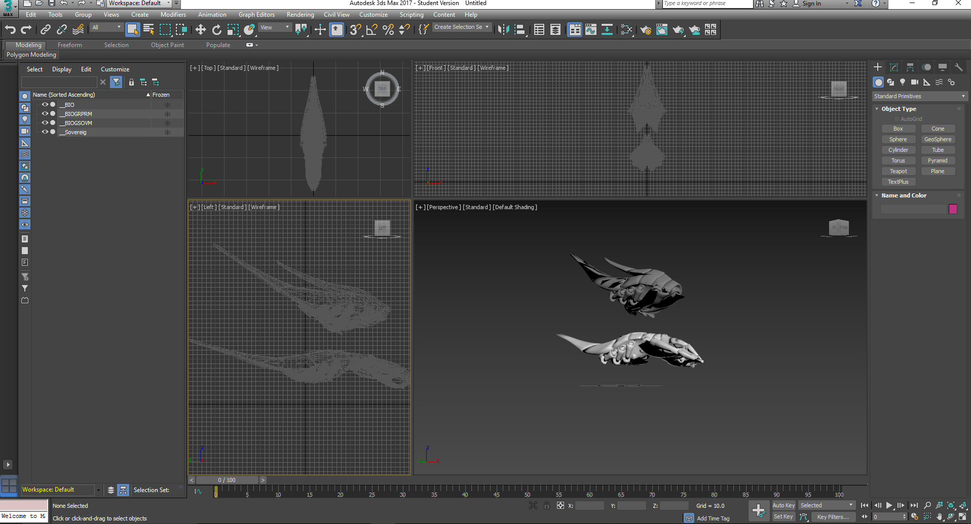The width and height of the screenshot is (971, 524).
Task: Switch to the Modify command panel
Action: point(894,67)
